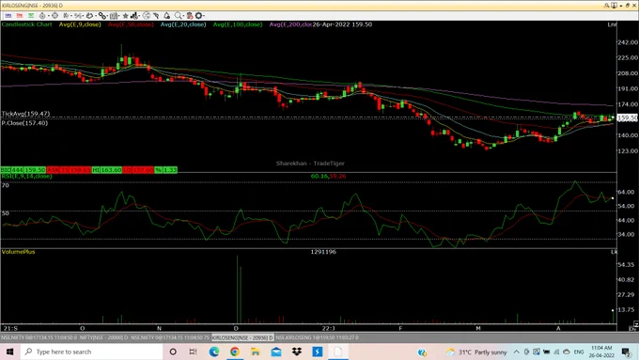Click the ENG language indicator
Image resolution: width=639 pixels, height=360 pixels.
[x=579, y=352]
